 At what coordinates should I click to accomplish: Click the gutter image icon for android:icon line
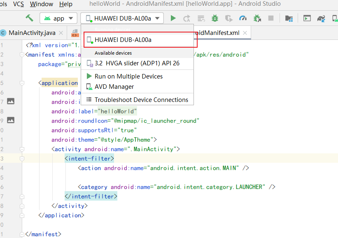(11, 101)
